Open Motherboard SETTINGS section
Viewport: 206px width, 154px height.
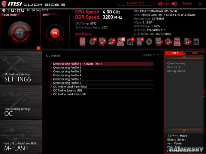pos(21,68)
